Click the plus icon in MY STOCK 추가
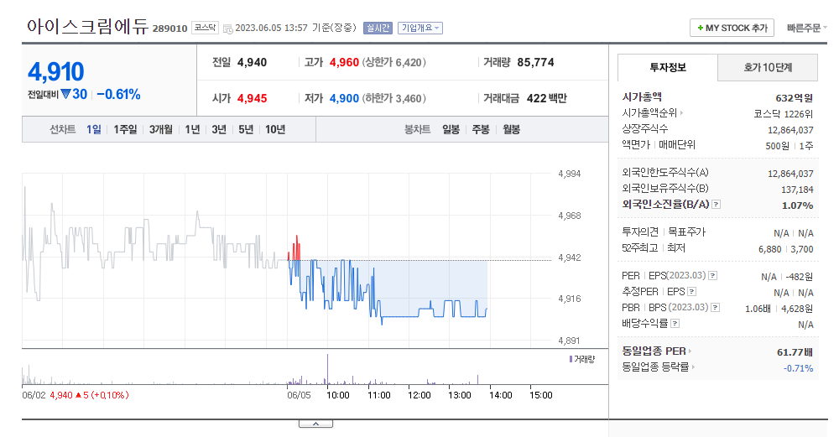Image resolution: width=839 pixels, height=437 pixels. pos(700,28)
